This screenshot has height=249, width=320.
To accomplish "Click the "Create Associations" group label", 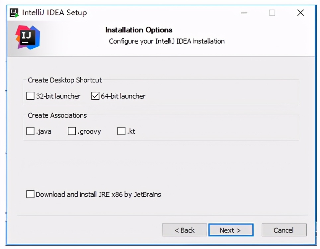I will 57,116.
